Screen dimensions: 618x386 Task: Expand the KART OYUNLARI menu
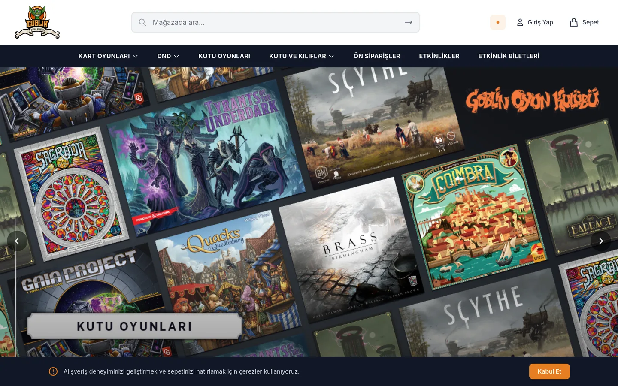(108, 56)
